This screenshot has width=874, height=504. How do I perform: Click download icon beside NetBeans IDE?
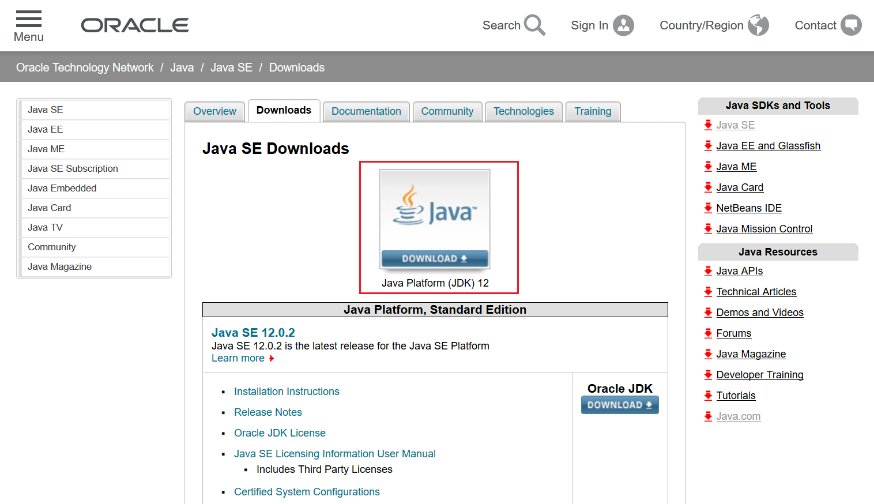point(708,208)
